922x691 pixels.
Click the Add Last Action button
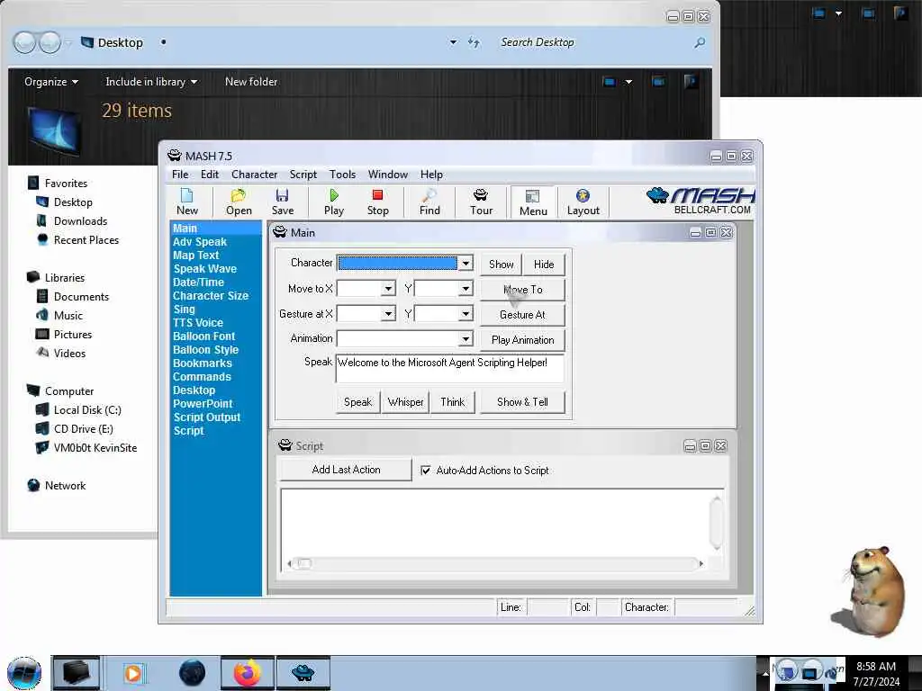tap(346, 470)
